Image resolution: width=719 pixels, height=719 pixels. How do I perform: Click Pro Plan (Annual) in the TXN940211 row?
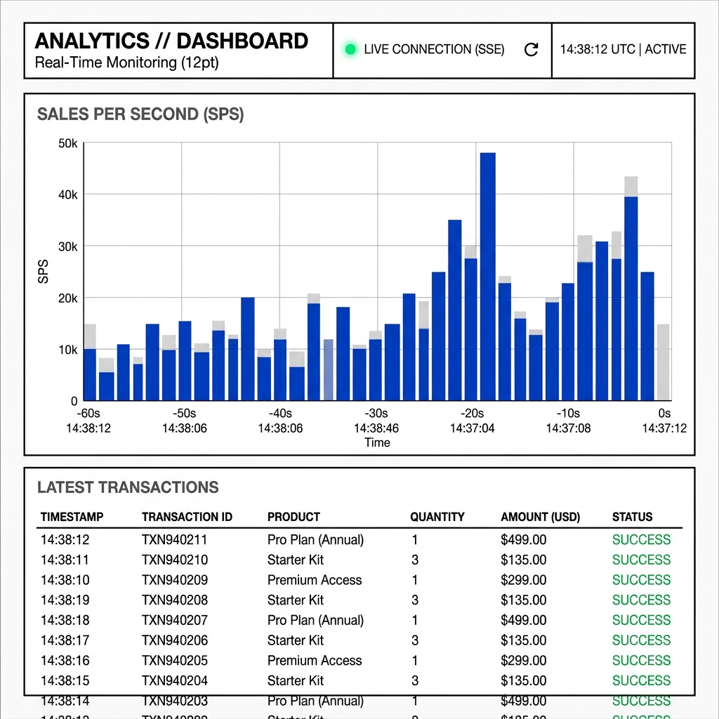click(x=315, y=540)
